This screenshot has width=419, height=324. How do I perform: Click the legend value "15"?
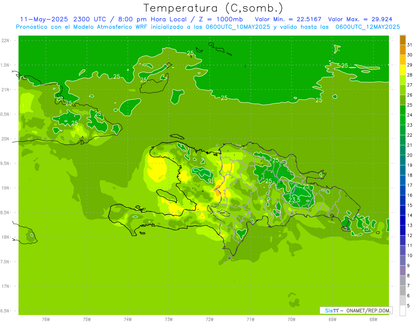pos(410,205)
